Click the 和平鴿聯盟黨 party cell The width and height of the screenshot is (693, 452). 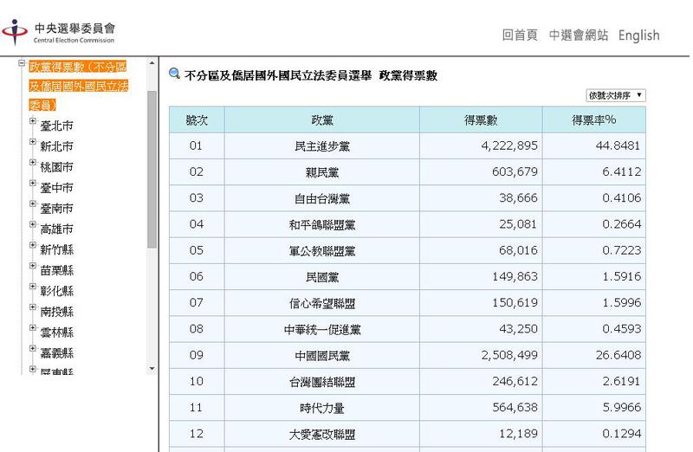click(321, 224)
